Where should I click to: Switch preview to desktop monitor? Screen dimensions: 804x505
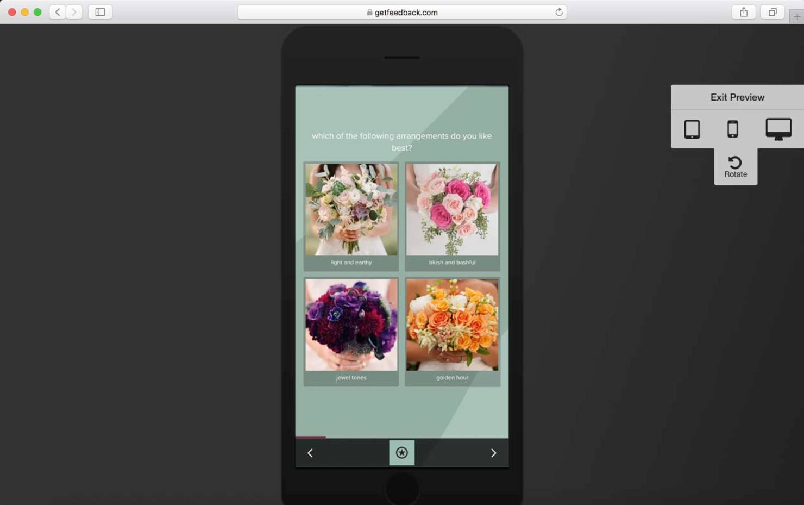pyautogui.click(x=778, y=129)
